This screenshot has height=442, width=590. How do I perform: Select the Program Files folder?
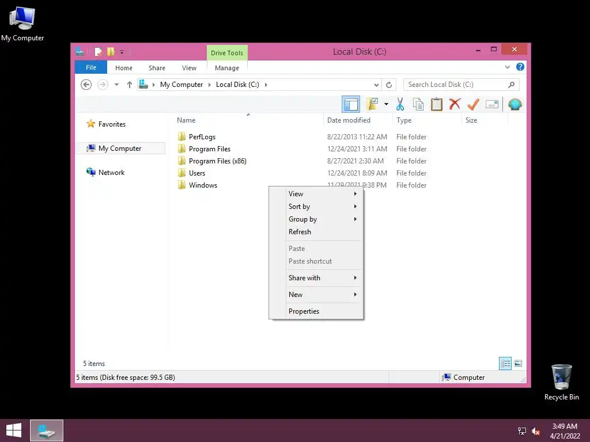click(210, 149)
